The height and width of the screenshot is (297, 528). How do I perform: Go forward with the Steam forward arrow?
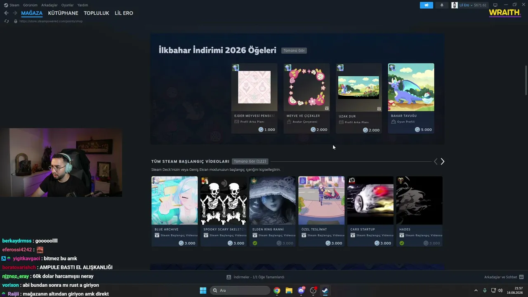pyautogui.click(x=15, y=13)
